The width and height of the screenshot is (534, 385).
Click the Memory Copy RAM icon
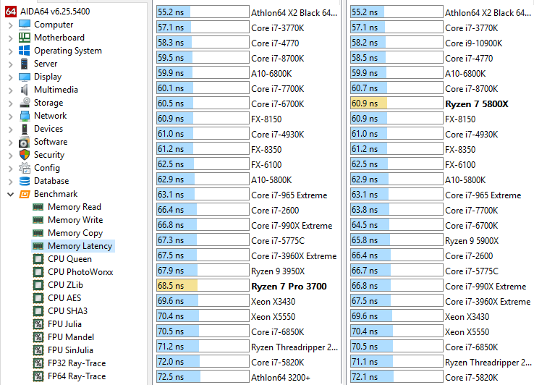[38, 233]
